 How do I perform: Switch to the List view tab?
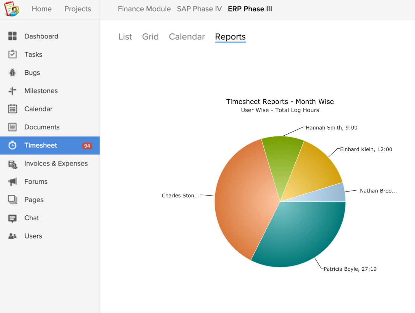(125, 37)
